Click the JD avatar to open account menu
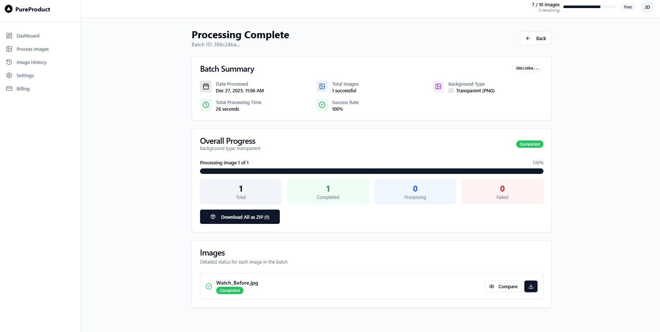Viewport: 660px width, 332px height. click(x=647, y=7)
